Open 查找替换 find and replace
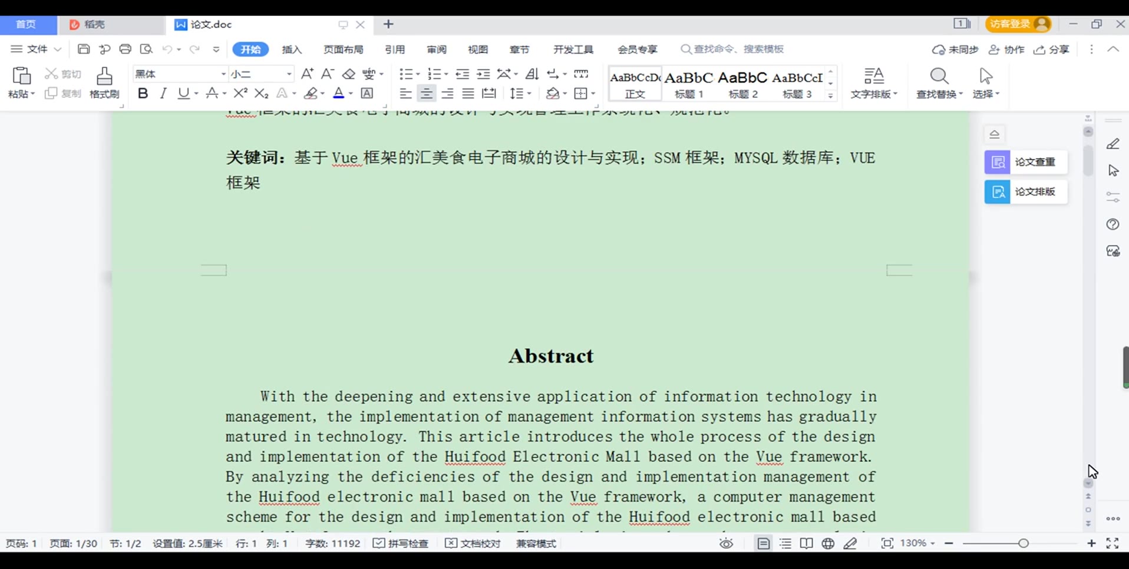1129x569 pixels. click(939, 82)
